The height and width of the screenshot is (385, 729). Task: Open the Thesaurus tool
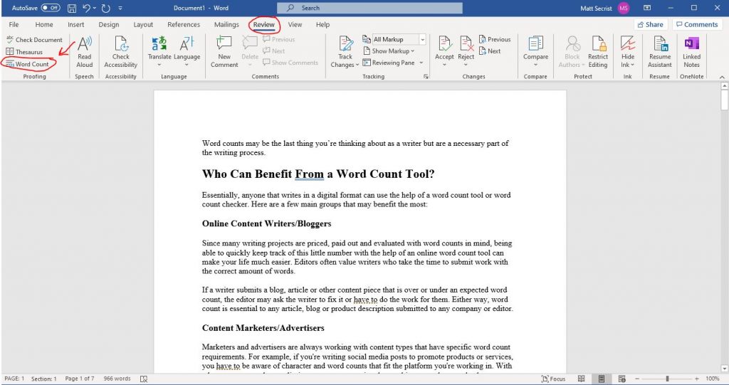click(24, 52)
